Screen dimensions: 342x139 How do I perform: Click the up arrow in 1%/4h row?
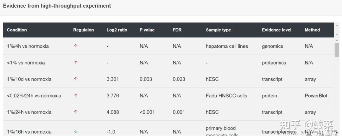tap(76, 46)
